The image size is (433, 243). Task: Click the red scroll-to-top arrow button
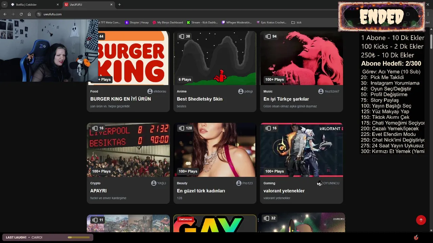tap(421, 220)
